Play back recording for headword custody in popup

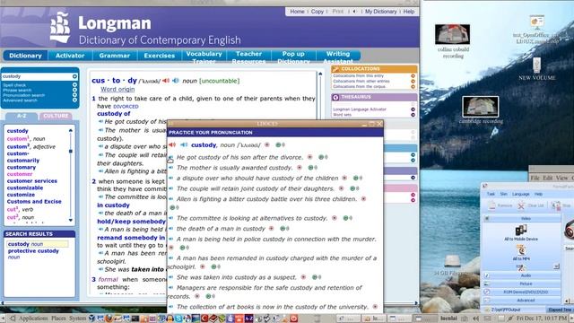point(280,145)
